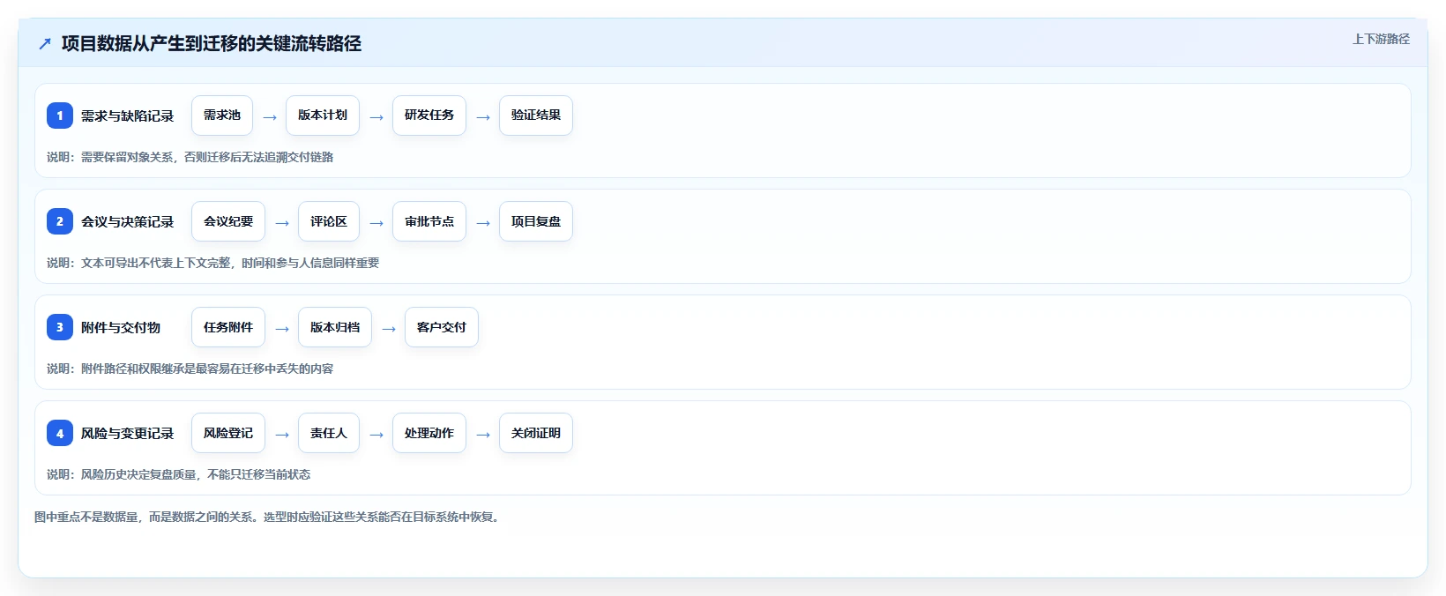Select the 风险与变更记录 row title
This screenshot has width=1446, height=596.
coord(128,433)
